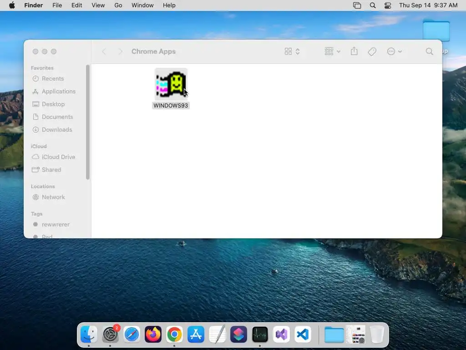The image size is (466, 350).
Task: Click the Chrome Apps window title
Action: 153,51
